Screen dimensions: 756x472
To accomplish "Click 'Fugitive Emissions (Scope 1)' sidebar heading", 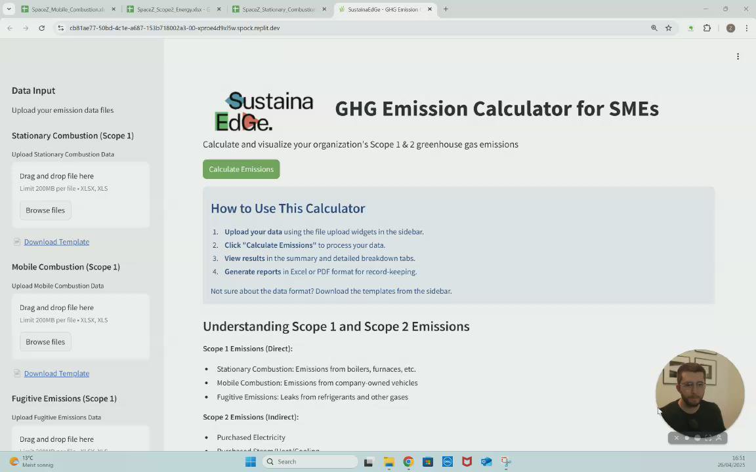I will click(64, 399).
